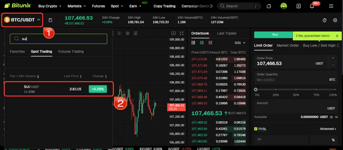
Task: Close the 0 fee guaranteed return tooltip
Action: (337, 36)
